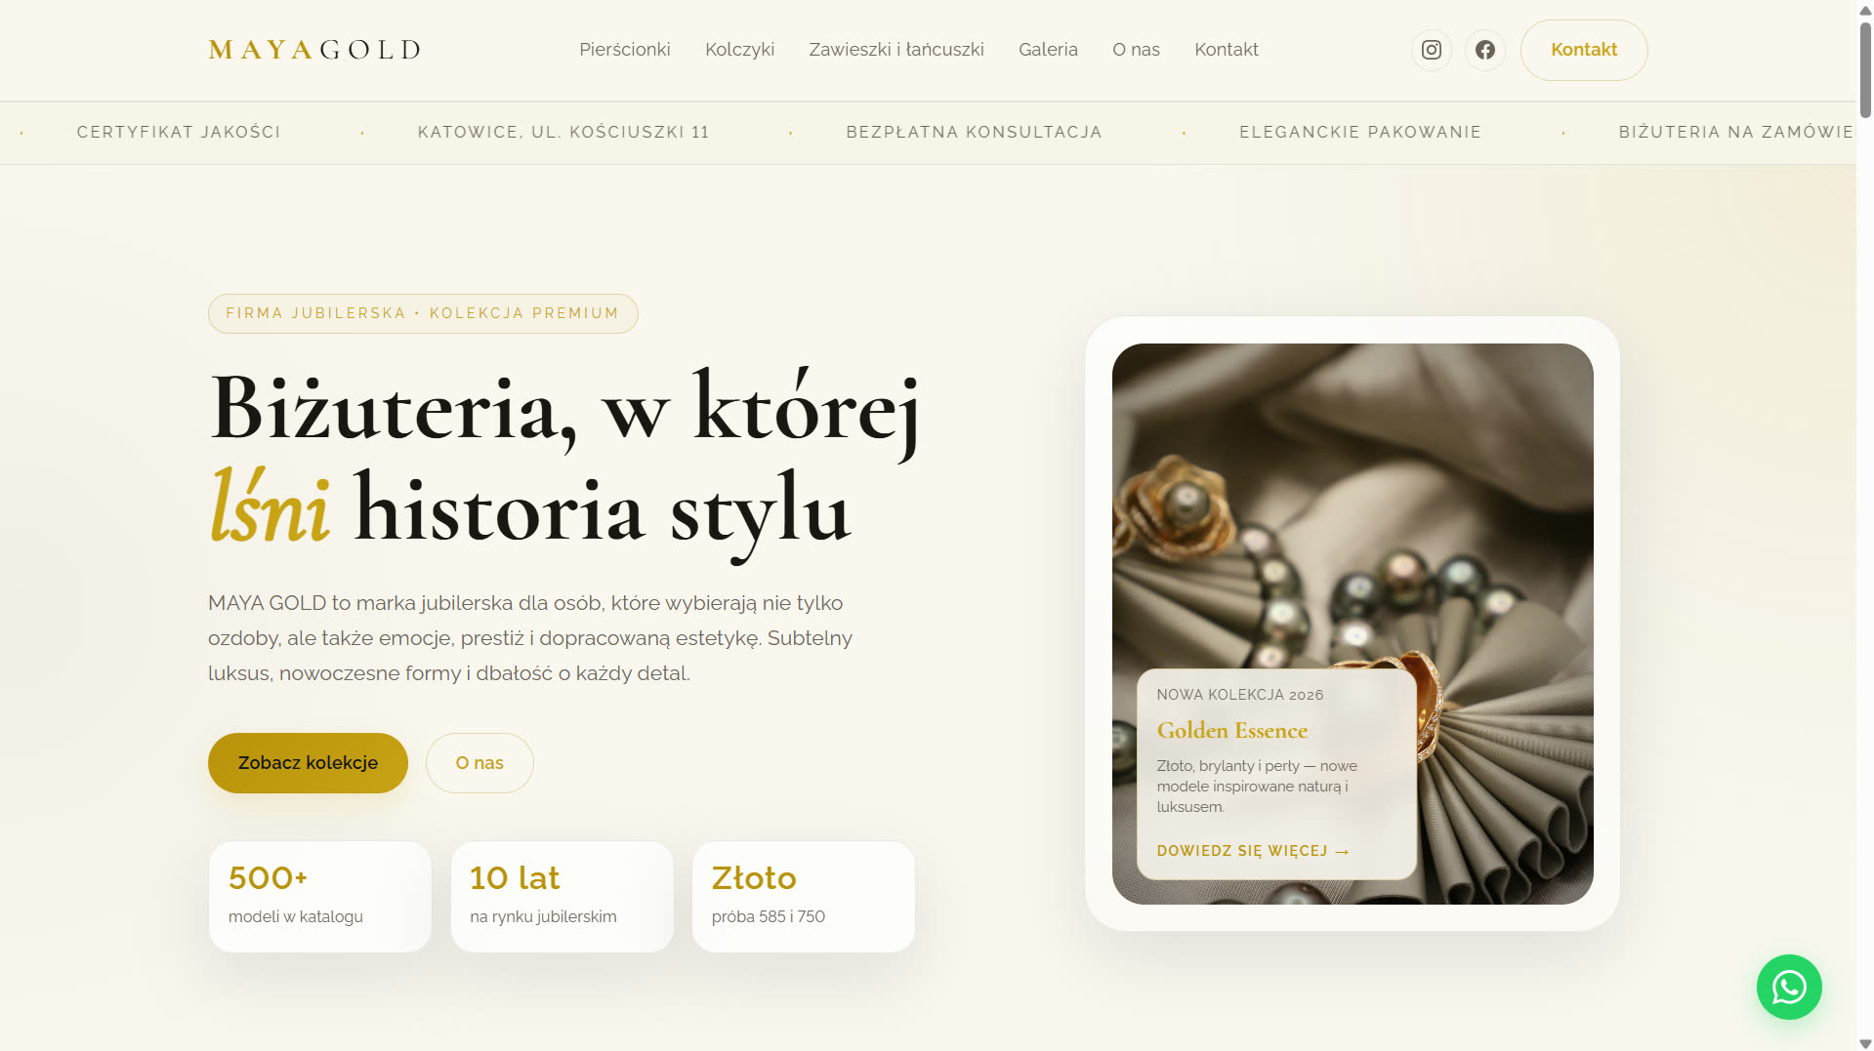Click the Złoto próba 585 i 750 card
This screenshot has height=1051, width=1874.
click(x=803, y=896)
